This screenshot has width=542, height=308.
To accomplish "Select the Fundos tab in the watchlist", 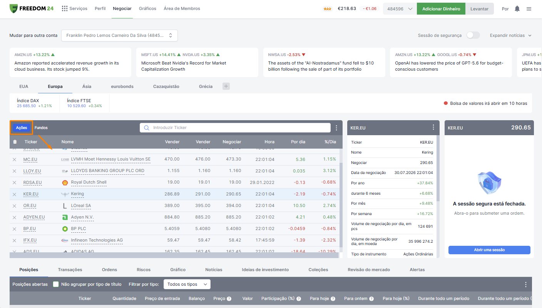I will pos(41,128).
